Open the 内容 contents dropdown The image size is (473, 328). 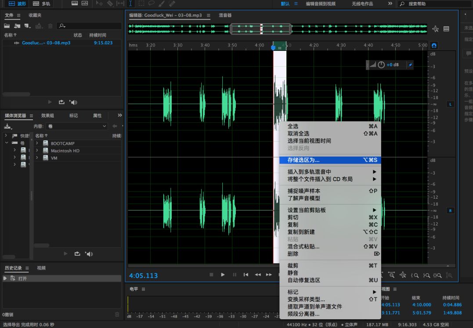pyautogui.click(x=77, y=126)
